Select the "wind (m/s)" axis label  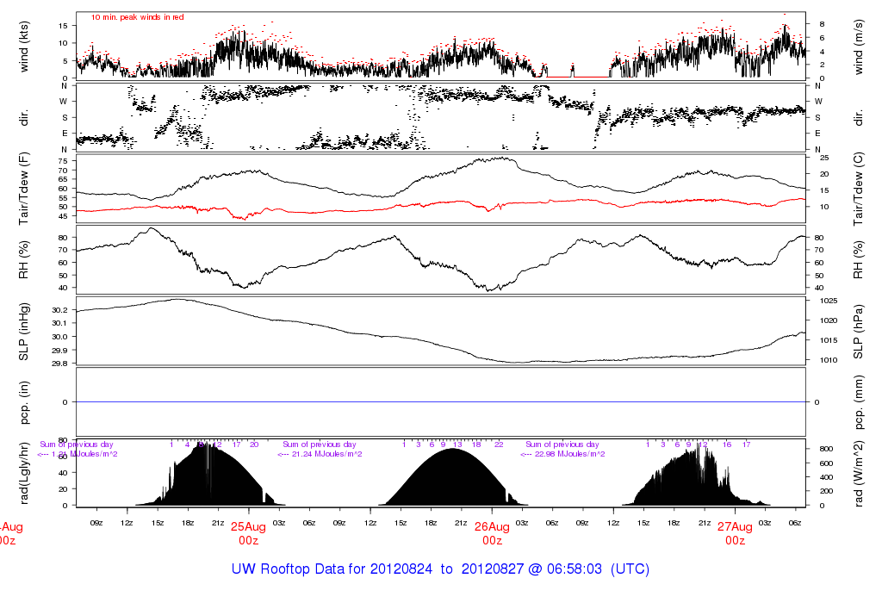[859, 47]
